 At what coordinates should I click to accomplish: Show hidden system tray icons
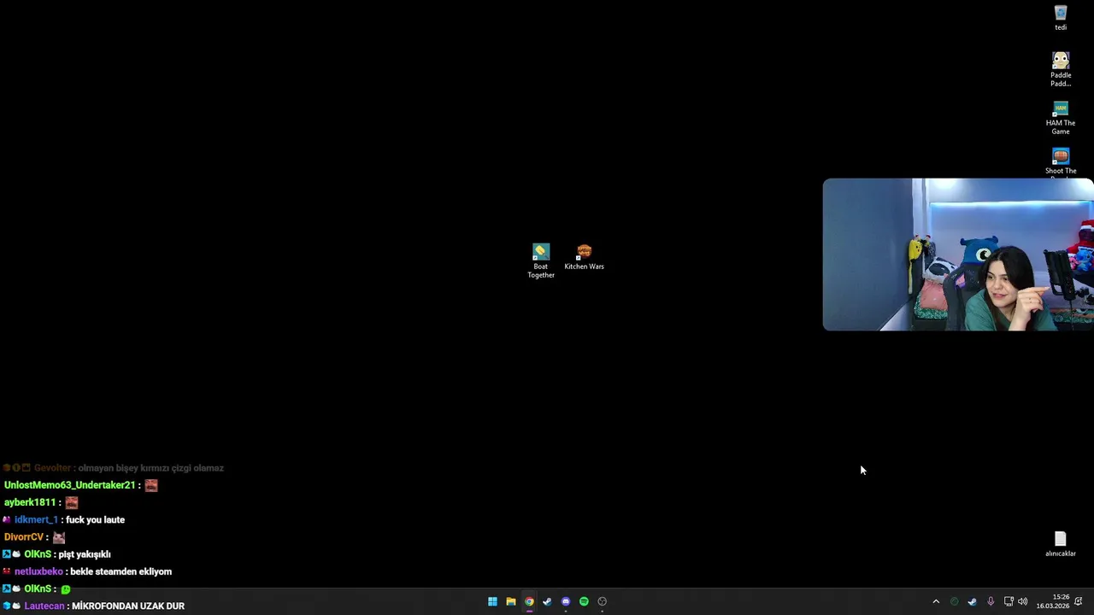point(936,601)
